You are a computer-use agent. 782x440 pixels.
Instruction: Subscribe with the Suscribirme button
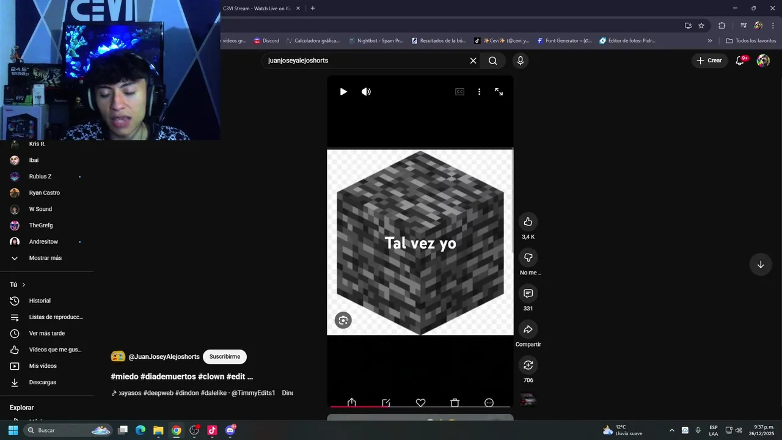pyautogui.click(x=225, y=356)
